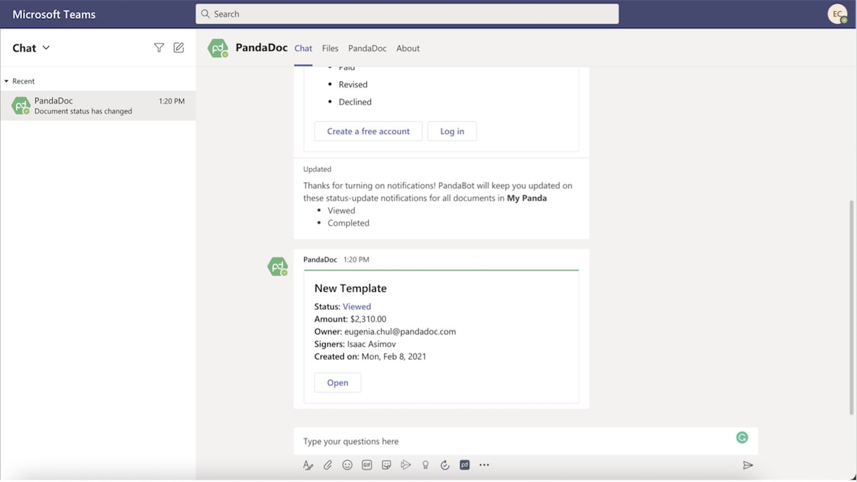Click the search magnifier icon
The width and height of the screenshot is (857, 482).
click(206, 14)
